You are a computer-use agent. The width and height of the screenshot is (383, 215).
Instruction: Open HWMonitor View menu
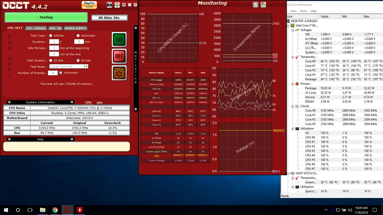click(x=293, y=11)
